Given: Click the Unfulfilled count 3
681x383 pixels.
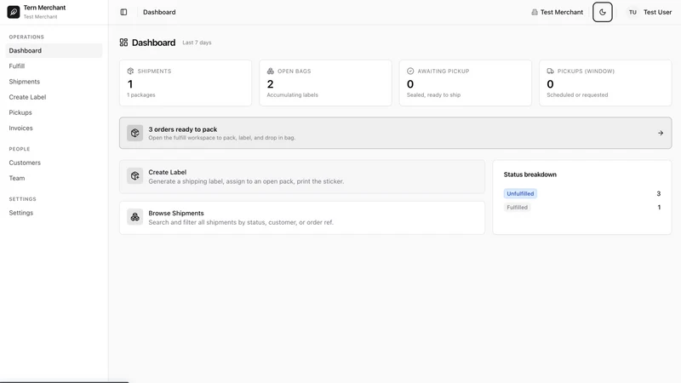Looking at the screenshot, I should (x=658, y=194).
